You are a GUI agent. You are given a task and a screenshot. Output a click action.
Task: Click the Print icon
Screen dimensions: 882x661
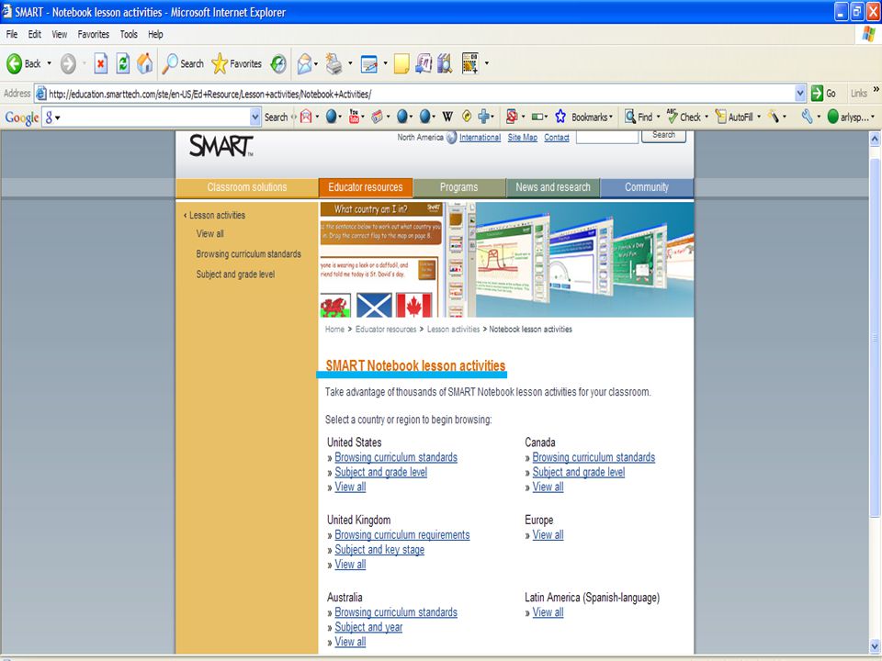pos(334,63)
